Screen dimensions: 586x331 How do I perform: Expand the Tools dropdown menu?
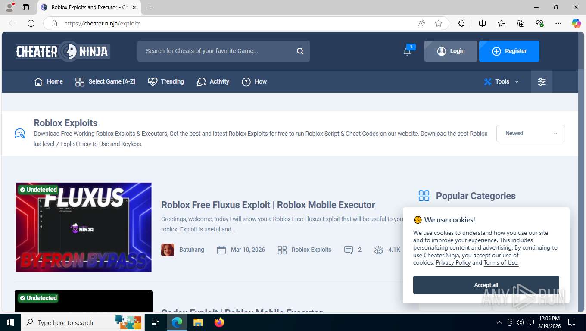pos(501,82)
